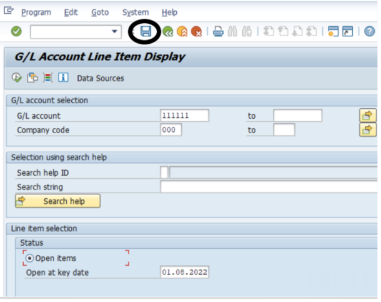
Task: Open the System menu
Action: 136,12
